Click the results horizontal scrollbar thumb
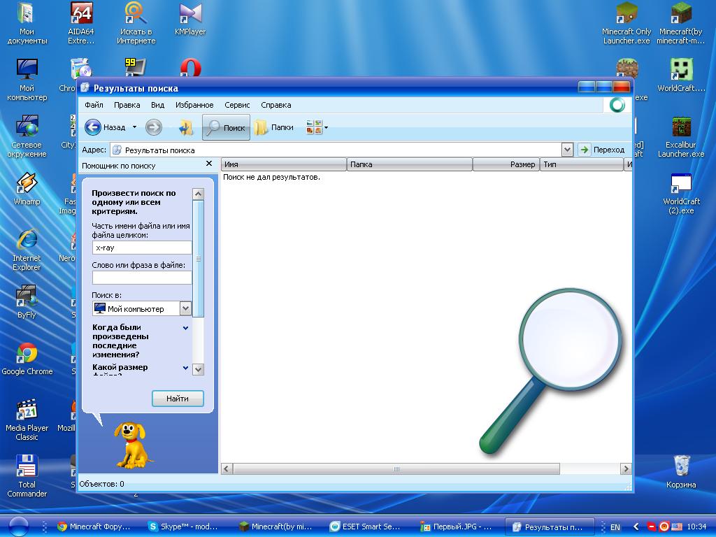716x537 pixels. [x=396, y=469]
